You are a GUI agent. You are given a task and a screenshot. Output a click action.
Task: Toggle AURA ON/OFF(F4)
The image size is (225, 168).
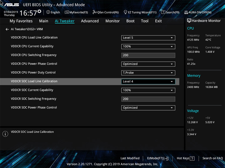[x=198, y=12]
